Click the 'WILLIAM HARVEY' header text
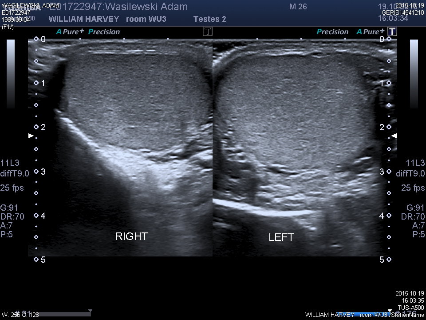 coord(84,19)
